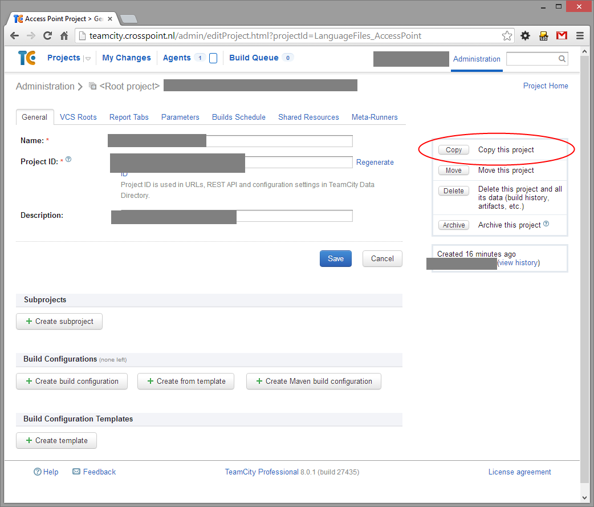This screenshot has width=594, height=507.
Task: Click the breadcrumb arrow after Administration
Action: (x=80, y=87)
